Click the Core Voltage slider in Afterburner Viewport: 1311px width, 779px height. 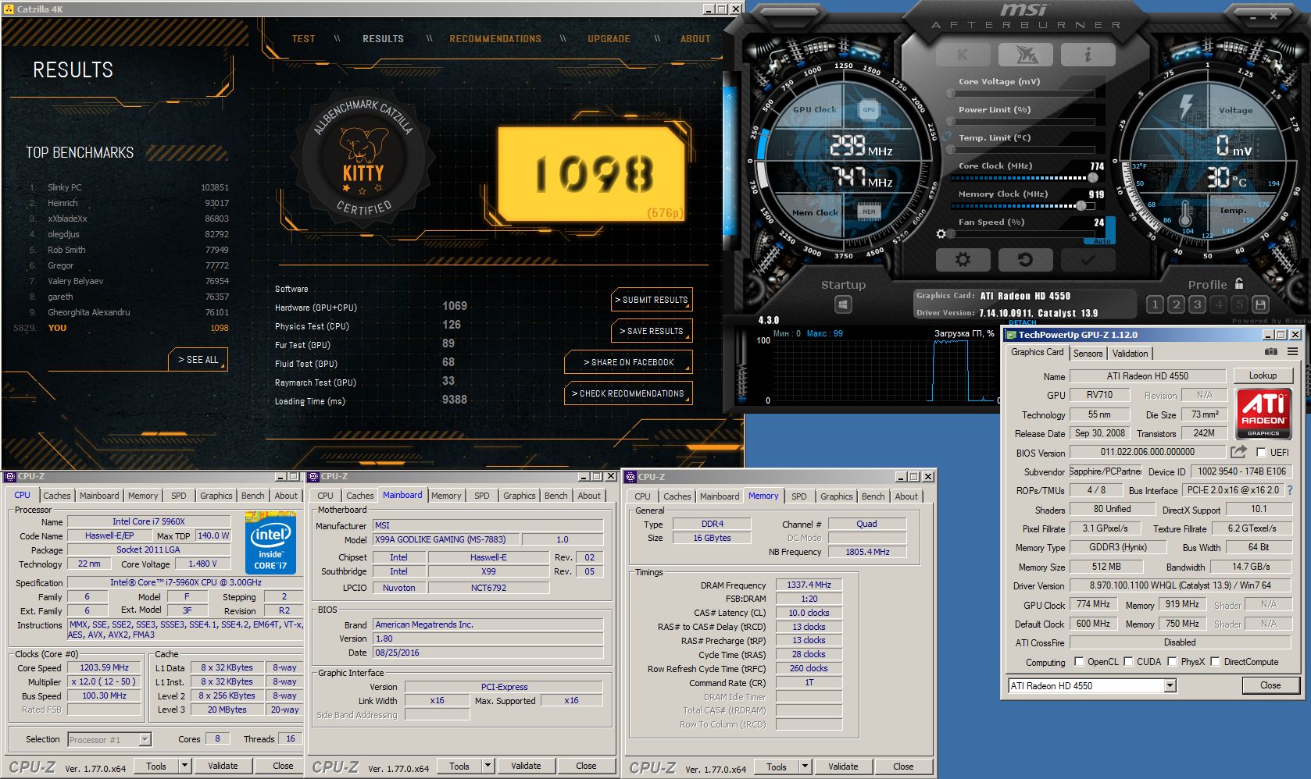[1023, 94]
